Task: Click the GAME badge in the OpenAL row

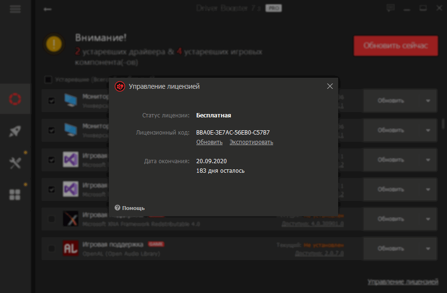Action: (156, 244)
